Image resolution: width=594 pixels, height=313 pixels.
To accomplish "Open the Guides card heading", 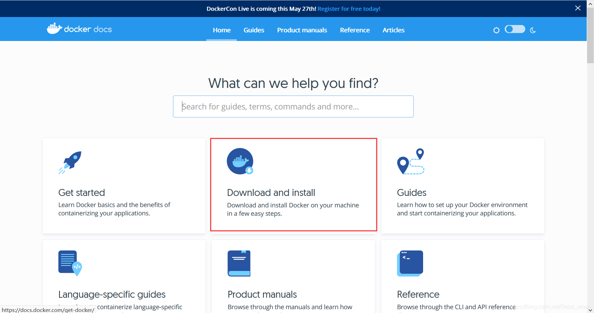I will coord(412,192).
